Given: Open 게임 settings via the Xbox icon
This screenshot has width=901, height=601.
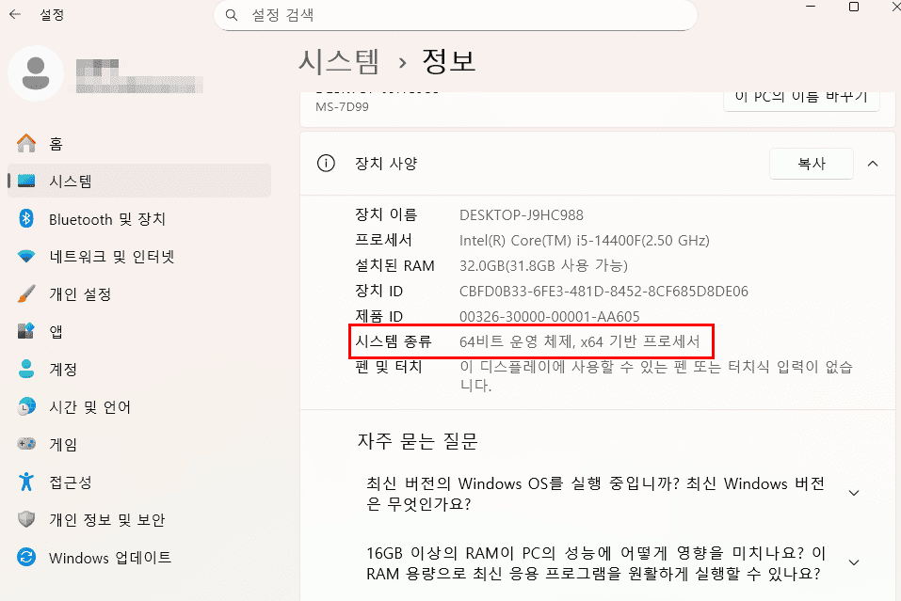Looking at the screenshot, I should [24, 444].
